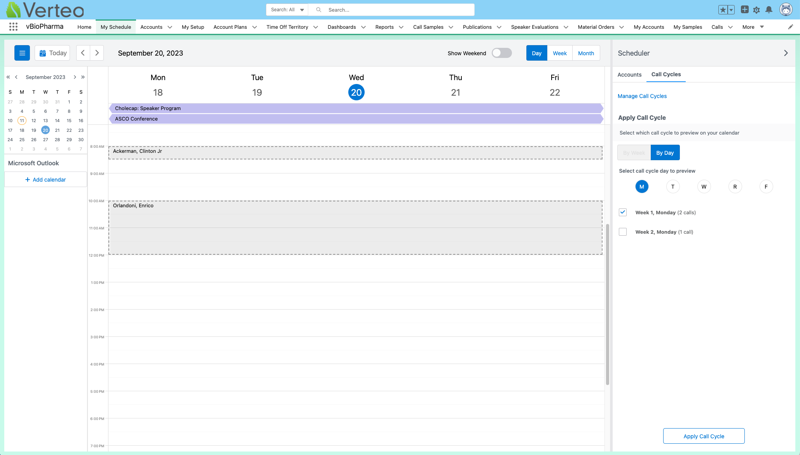Open the app launcher grid icon
Image resolution: width=800 pixels, height=455 pixels.
pyautogui.click(x=13, y=27)
